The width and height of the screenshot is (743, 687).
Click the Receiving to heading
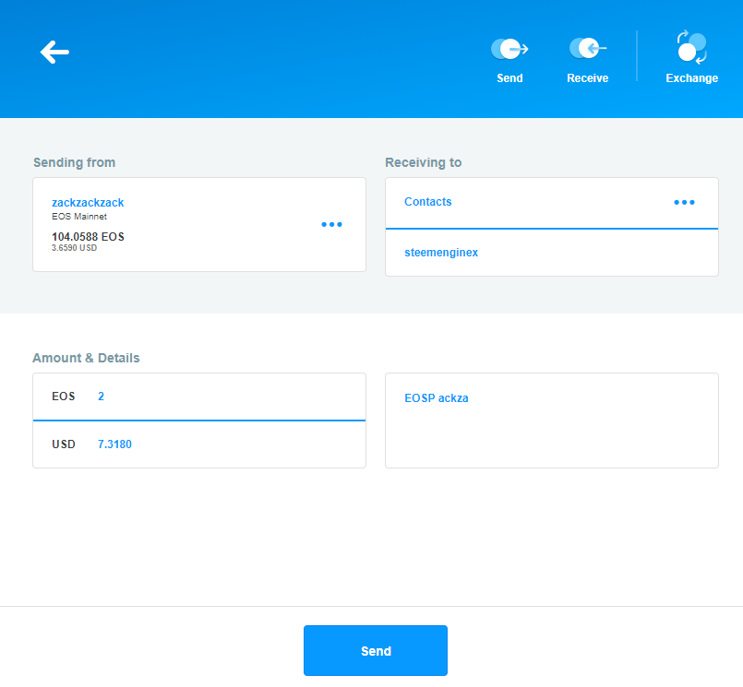point(423,162)
